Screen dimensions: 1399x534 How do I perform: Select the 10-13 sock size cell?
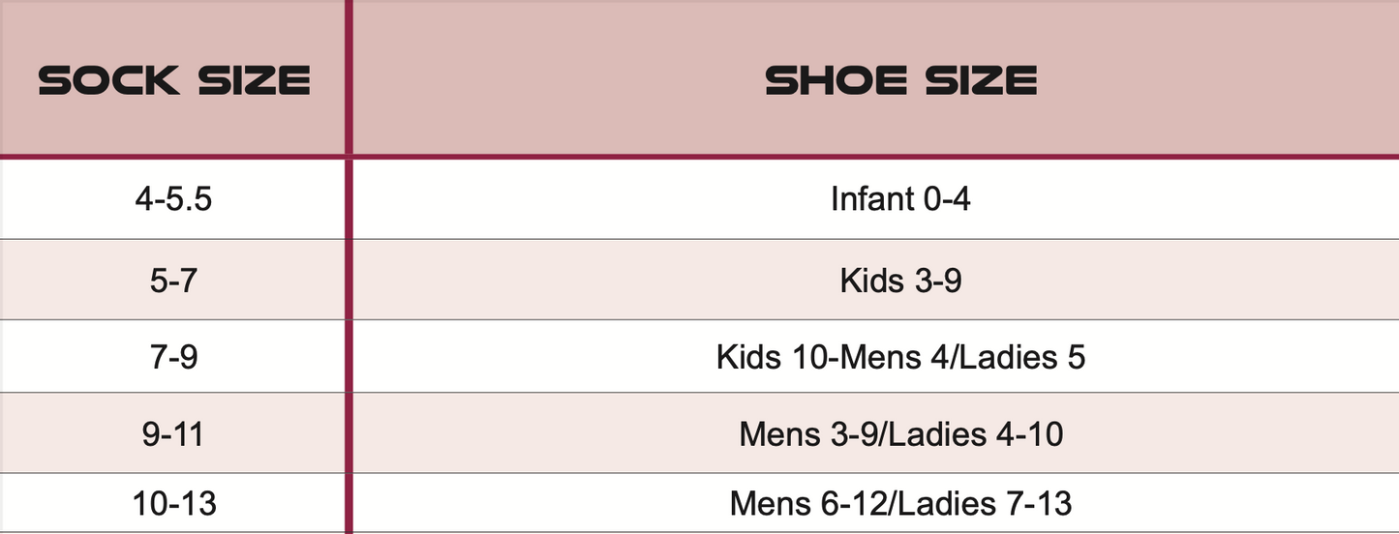[x=174, y=504]
